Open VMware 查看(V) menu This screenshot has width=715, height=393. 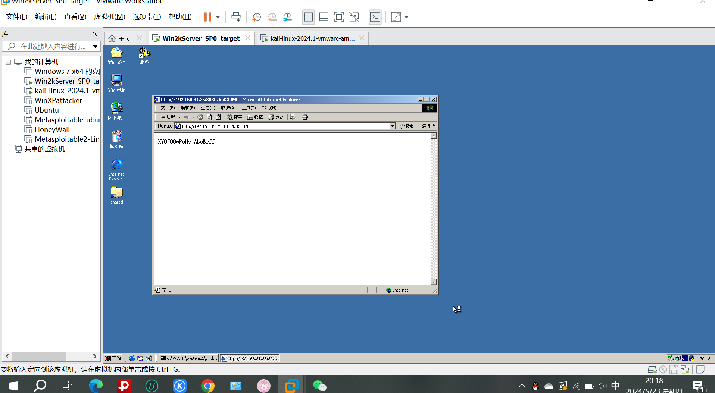[x=75, y=17]
